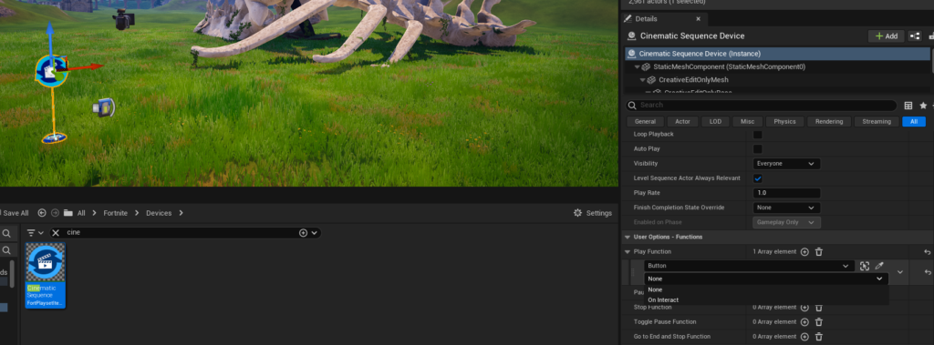Filter Details by Physics category
934x345 pixels.
pyautogui.click(x=784, y=121)
